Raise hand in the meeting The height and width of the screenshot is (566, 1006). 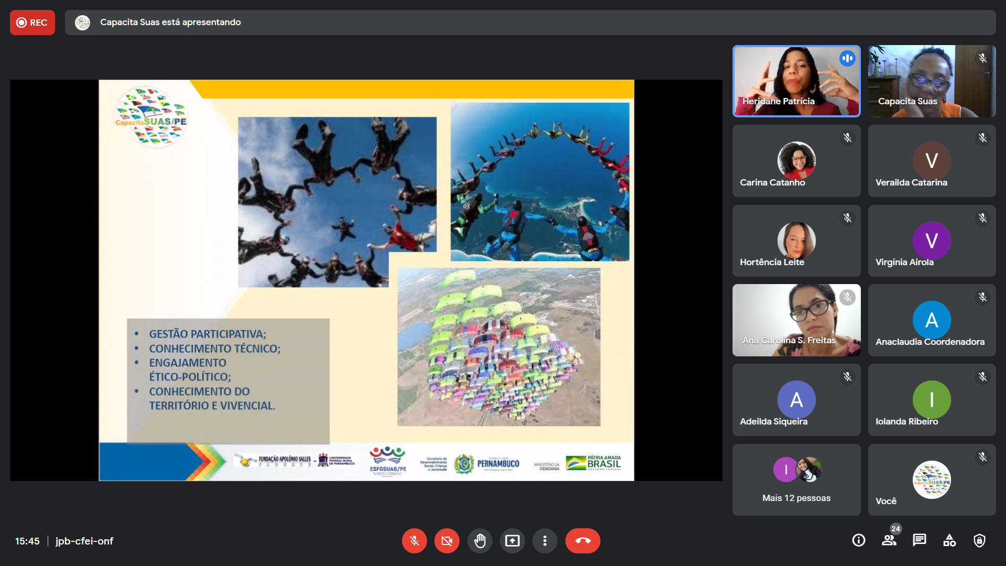tap(479, 541)
